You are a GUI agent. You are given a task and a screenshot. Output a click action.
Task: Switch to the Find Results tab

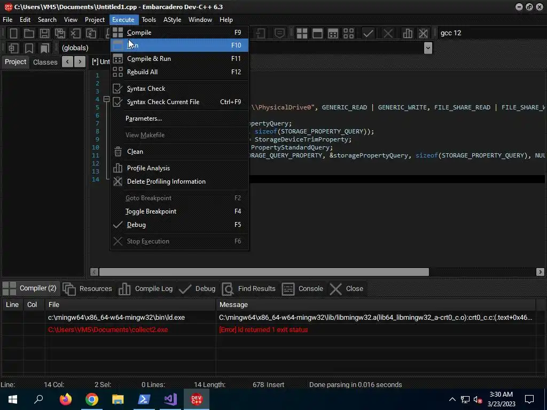point(249,289)
